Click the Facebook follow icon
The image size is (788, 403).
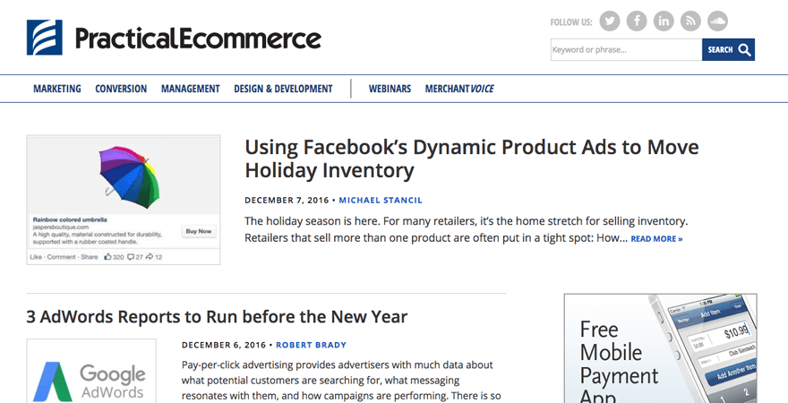pyautogui.click(x=637, y=21)
